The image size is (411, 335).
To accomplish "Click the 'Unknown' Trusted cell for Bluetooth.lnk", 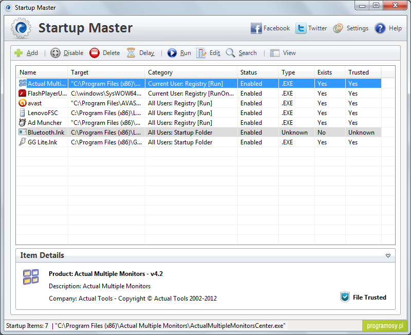I will 363,133.
